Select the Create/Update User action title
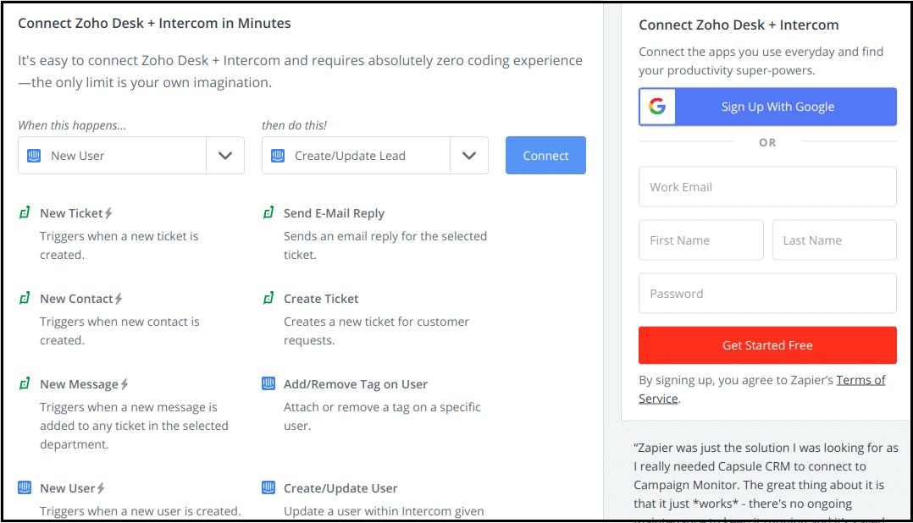 pyautogui.click(x=340, y=488)
